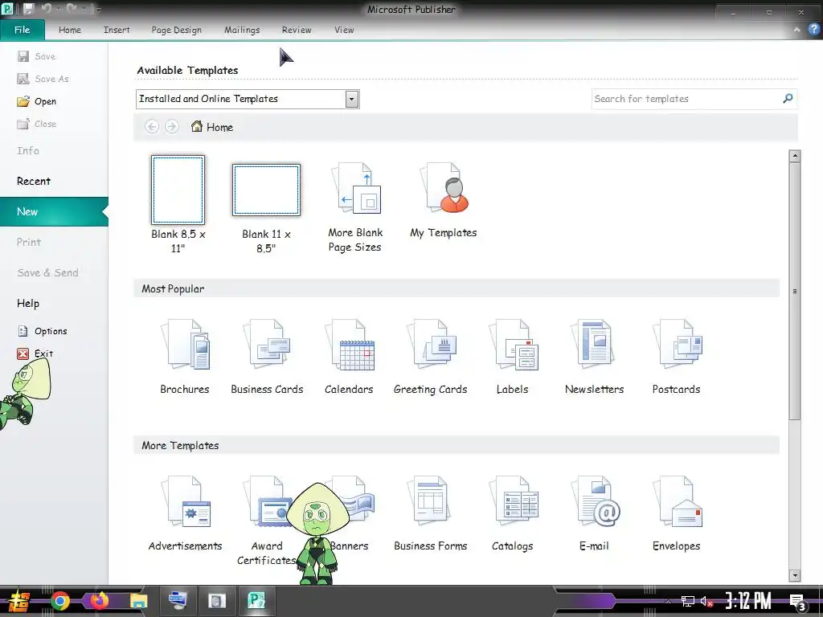Open the Envelopes template category

pos(676,513)
